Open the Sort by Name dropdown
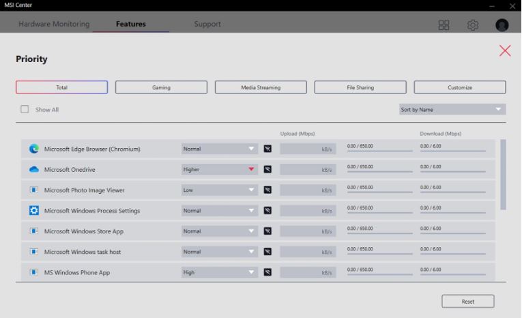 click(x=452, y=109)
